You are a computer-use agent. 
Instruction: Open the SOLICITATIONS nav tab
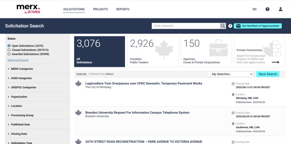pyautogui.click(x=74, y=9)
